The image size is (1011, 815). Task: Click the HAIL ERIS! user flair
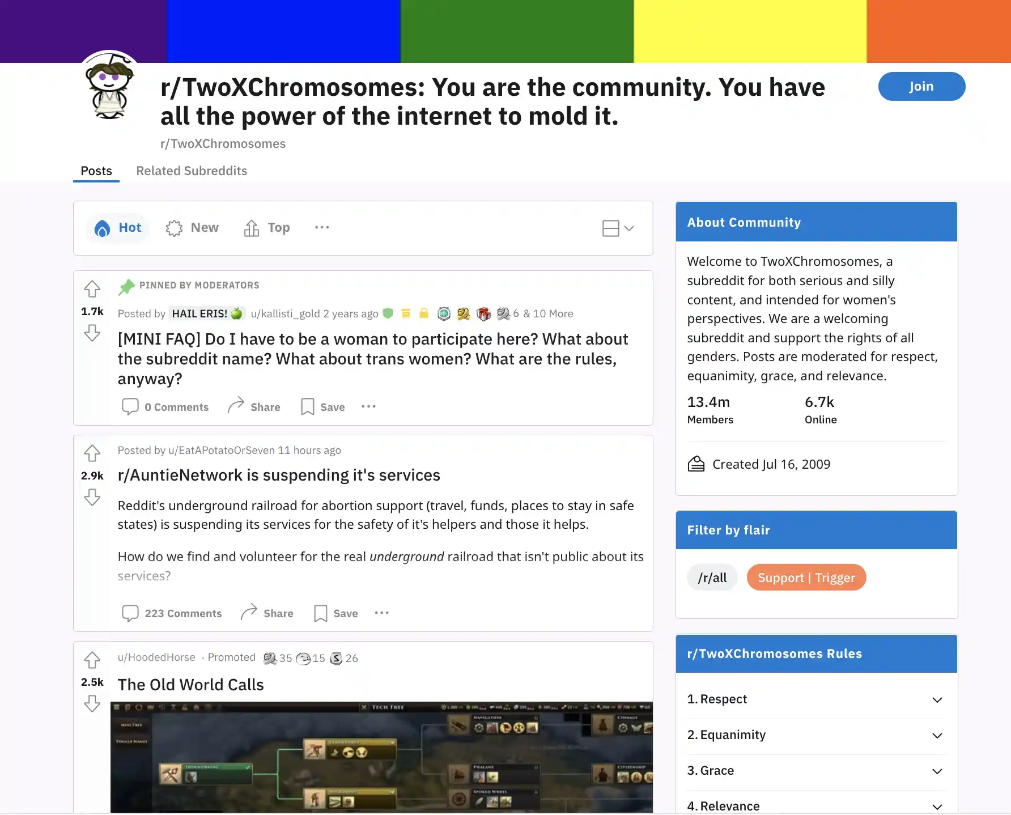pyautogui.click(x=207, y=313)
